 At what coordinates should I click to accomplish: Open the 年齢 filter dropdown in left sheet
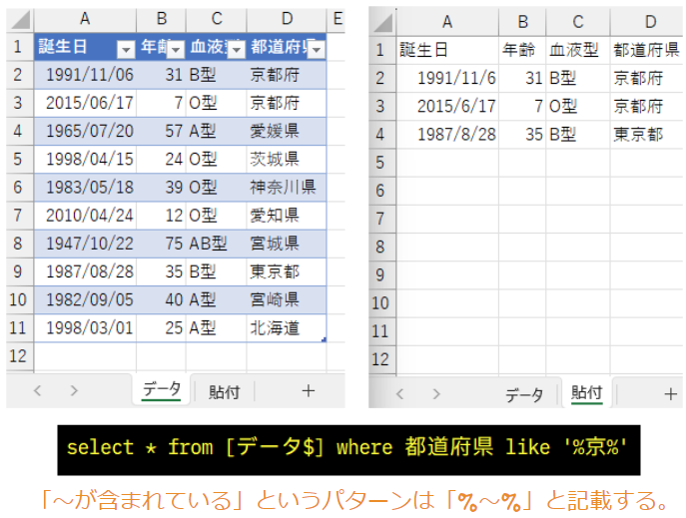click(x=176, y=49)
